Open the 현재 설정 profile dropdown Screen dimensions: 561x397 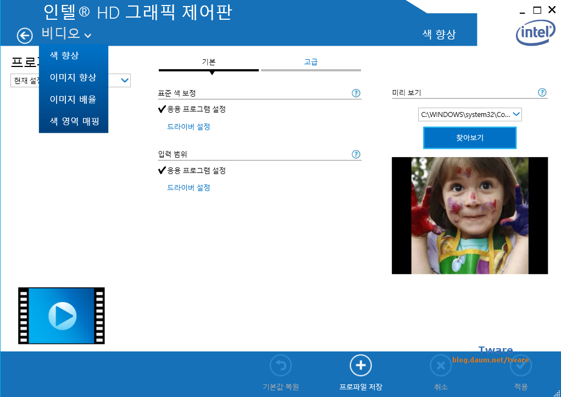click(x=125, y=80)
